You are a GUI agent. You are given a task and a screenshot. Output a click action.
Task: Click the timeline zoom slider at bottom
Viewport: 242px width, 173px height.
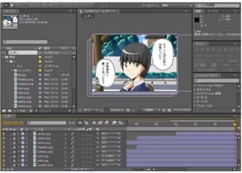138,169
